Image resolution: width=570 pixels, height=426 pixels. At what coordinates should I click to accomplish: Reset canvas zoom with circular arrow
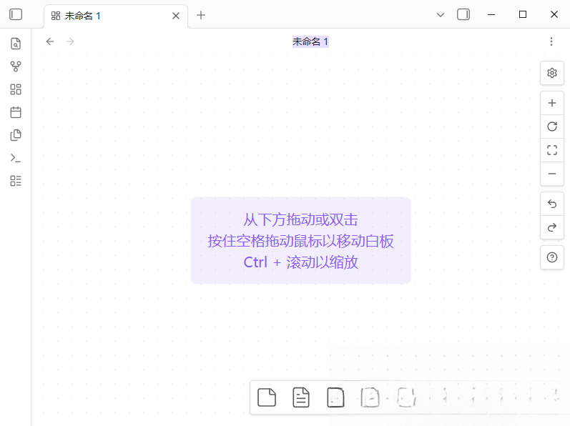552,127
